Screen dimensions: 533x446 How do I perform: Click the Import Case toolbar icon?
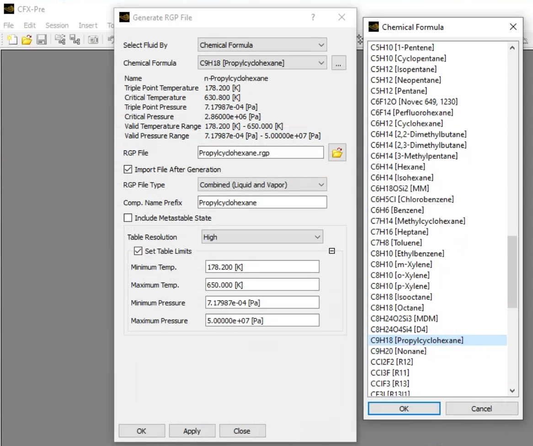(59, 40)
